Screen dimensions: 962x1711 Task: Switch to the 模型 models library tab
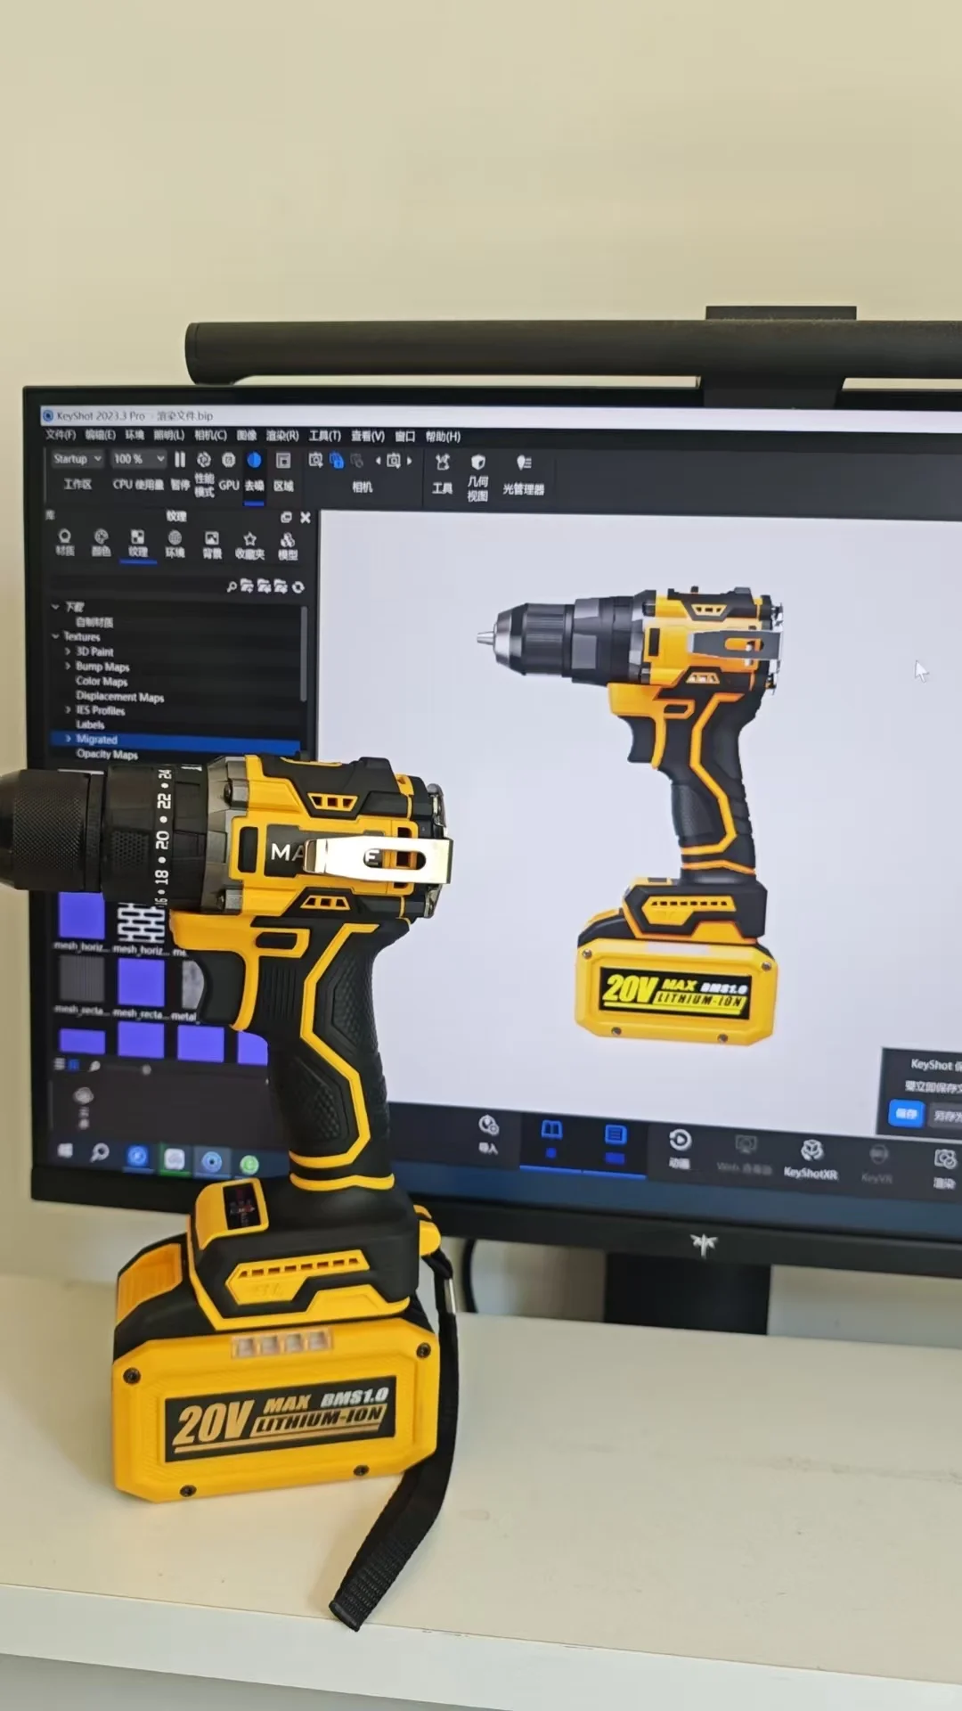[288, 546]
